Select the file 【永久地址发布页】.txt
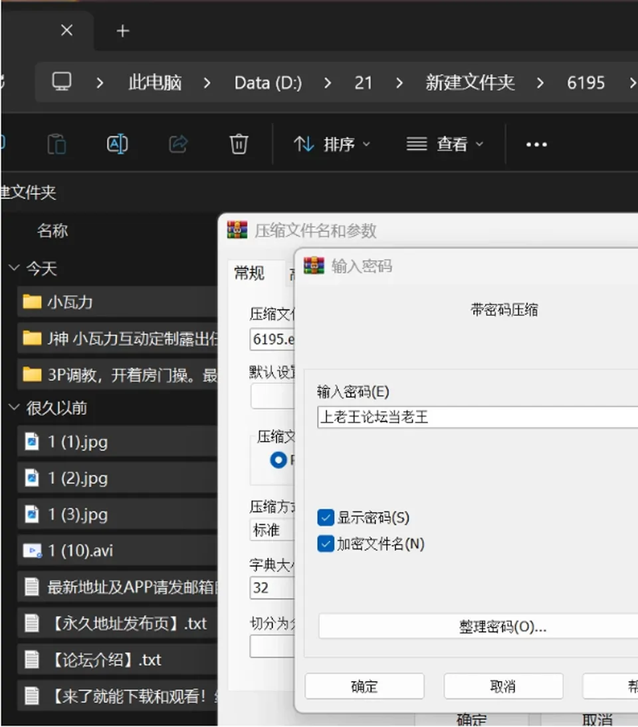The width and height of the screenshot is (638, 727). click(117, 623)
